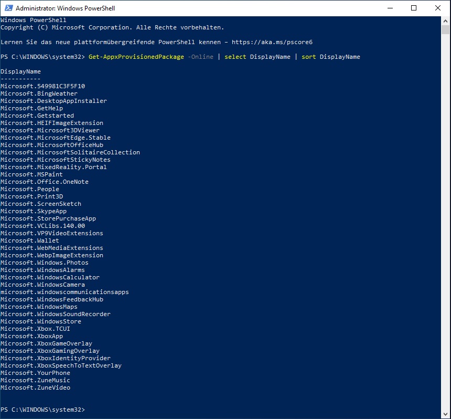Click Microsoft.WindowsSoundRecorder entry
The image size is (451, 419).
56,314
